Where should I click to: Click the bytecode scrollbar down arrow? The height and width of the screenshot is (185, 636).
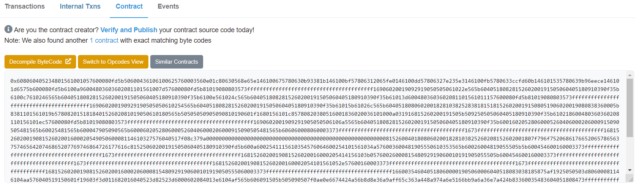tap(630, 170)
